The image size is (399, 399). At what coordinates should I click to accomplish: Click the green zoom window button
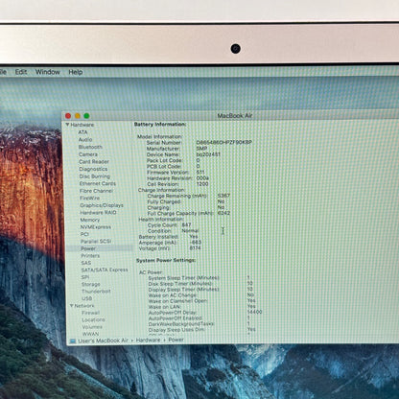click(86, 116)
